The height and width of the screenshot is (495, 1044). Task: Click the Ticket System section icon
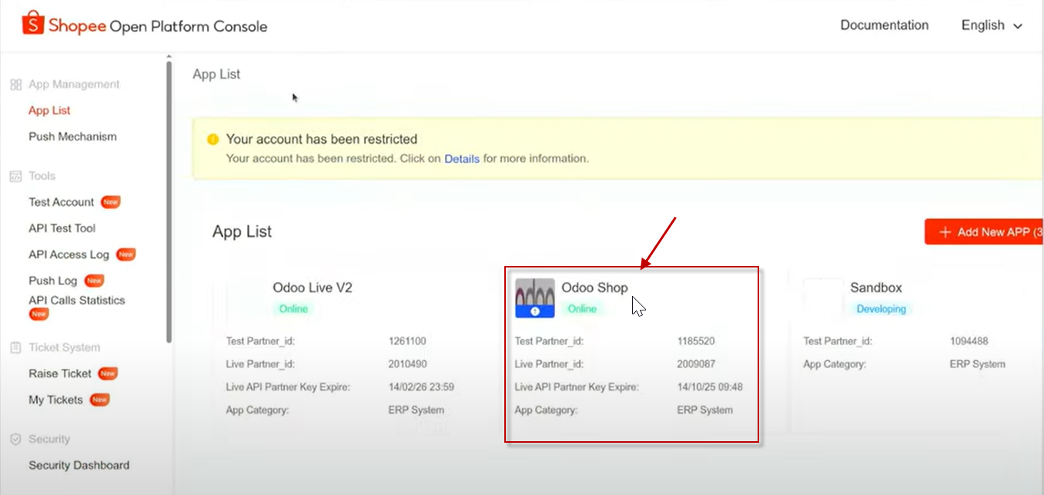[x=15, y=347]
